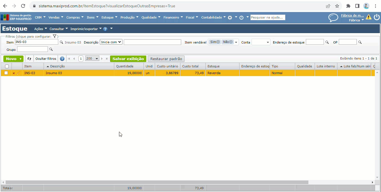Expand the Novo button dropdown arrow
The height and width of the screenshot is (192, 381).
coord(21,59)
